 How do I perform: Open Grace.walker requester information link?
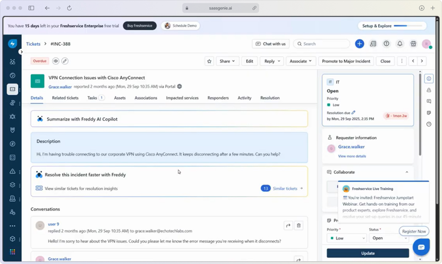(x=351, y=147)
